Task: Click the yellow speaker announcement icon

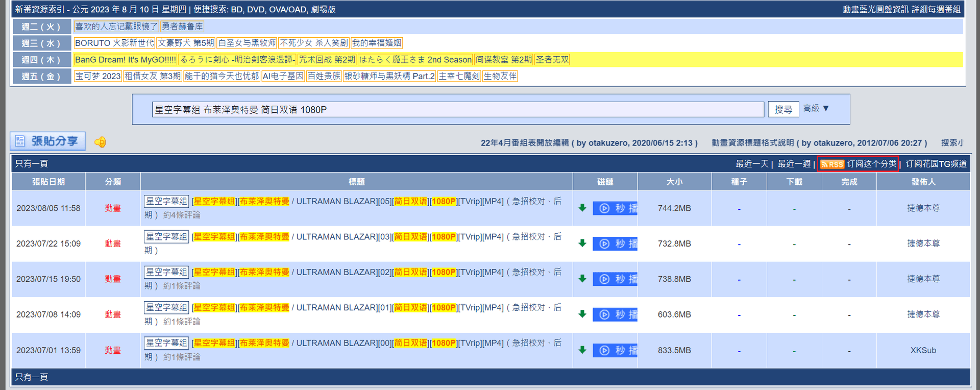Action: tap(101, 142)
